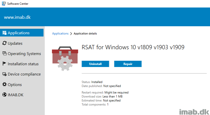Click the Software Center window title text
The width and height of the screenshot is (210, 115).
pyautogui.click(x=18, y=4)
